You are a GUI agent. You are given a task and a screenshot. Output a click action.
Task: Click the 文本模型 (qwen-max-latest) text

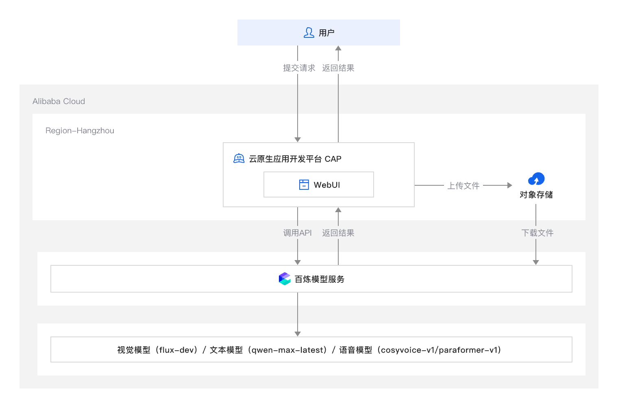[x=268, y=350]
